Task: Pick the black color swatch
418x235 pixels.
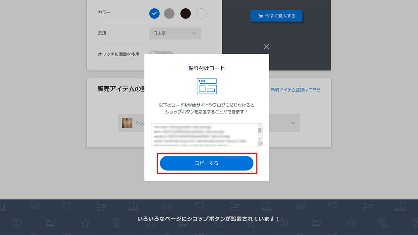Action: pos(186,14)
